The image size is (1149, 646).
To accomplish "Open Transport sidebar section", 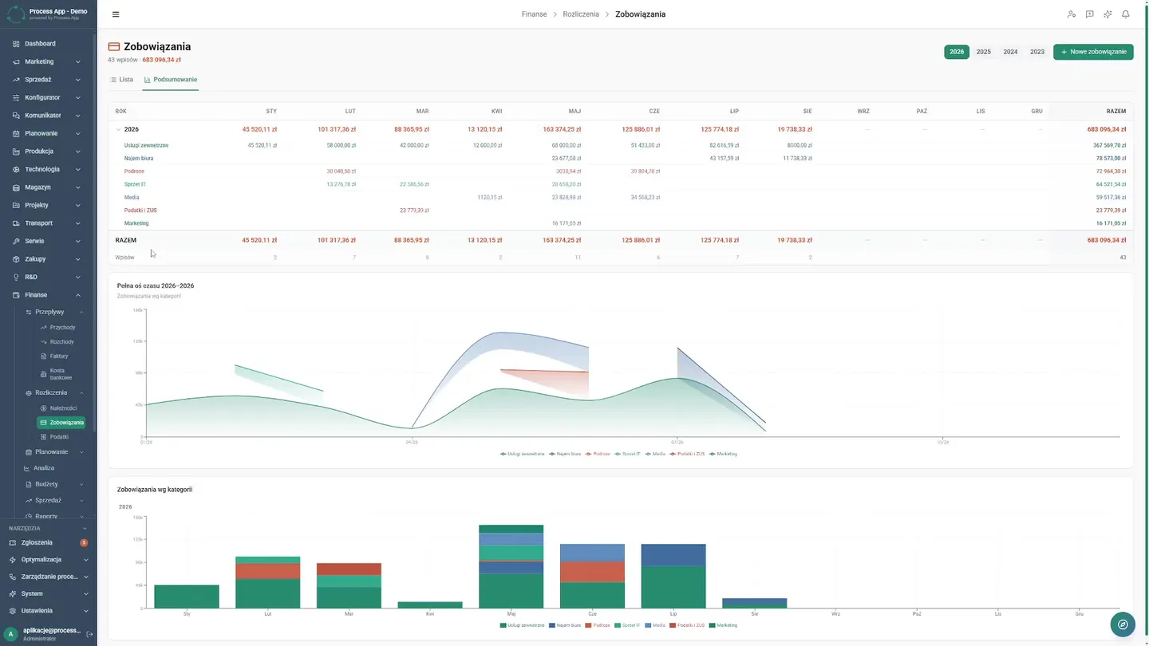I will click(48, 223).
